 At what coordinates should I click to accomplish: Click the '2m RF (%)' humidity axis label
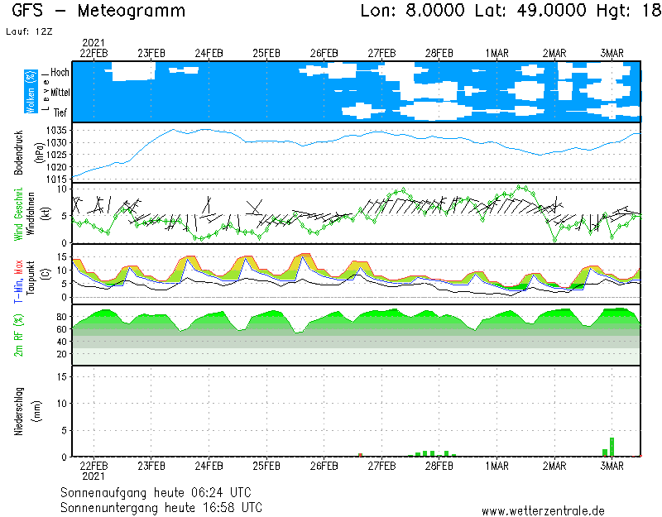tap(18, 335)
